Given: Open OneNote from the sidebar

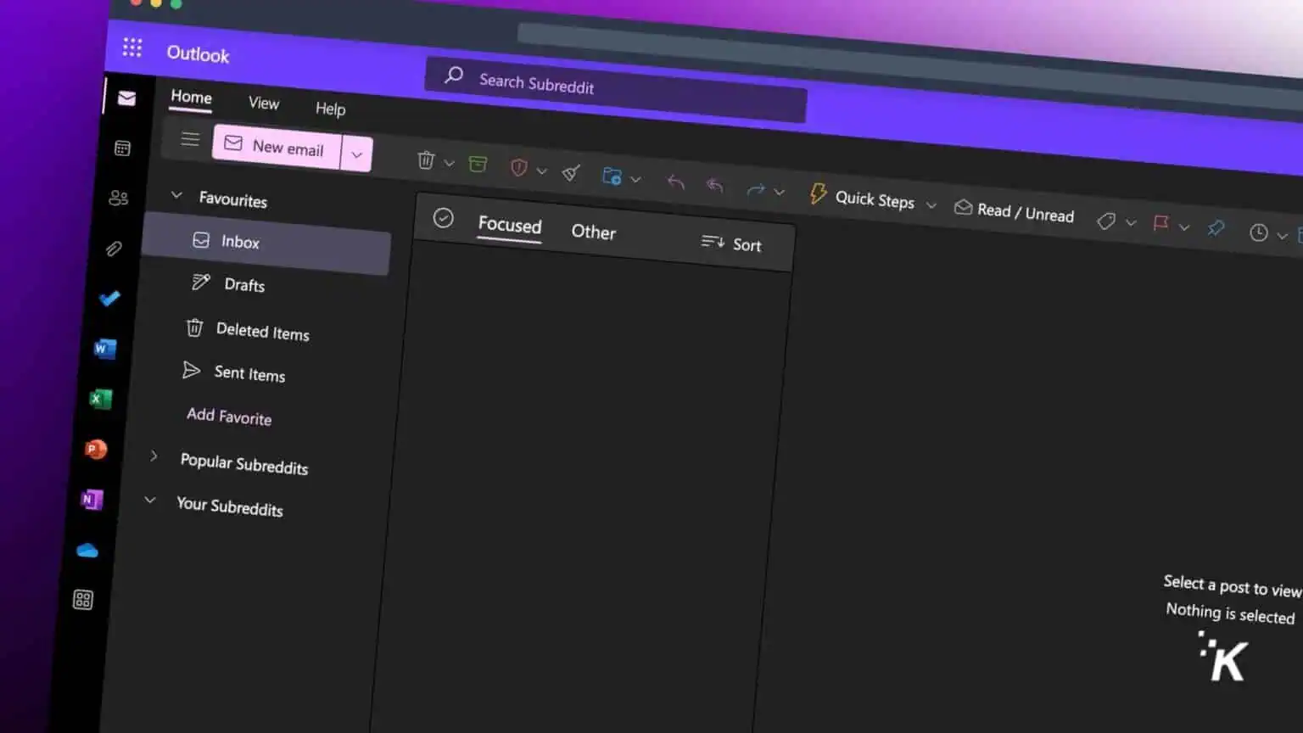Looking at the screenshot, I should pyautogui.click(x=92, y=500).
